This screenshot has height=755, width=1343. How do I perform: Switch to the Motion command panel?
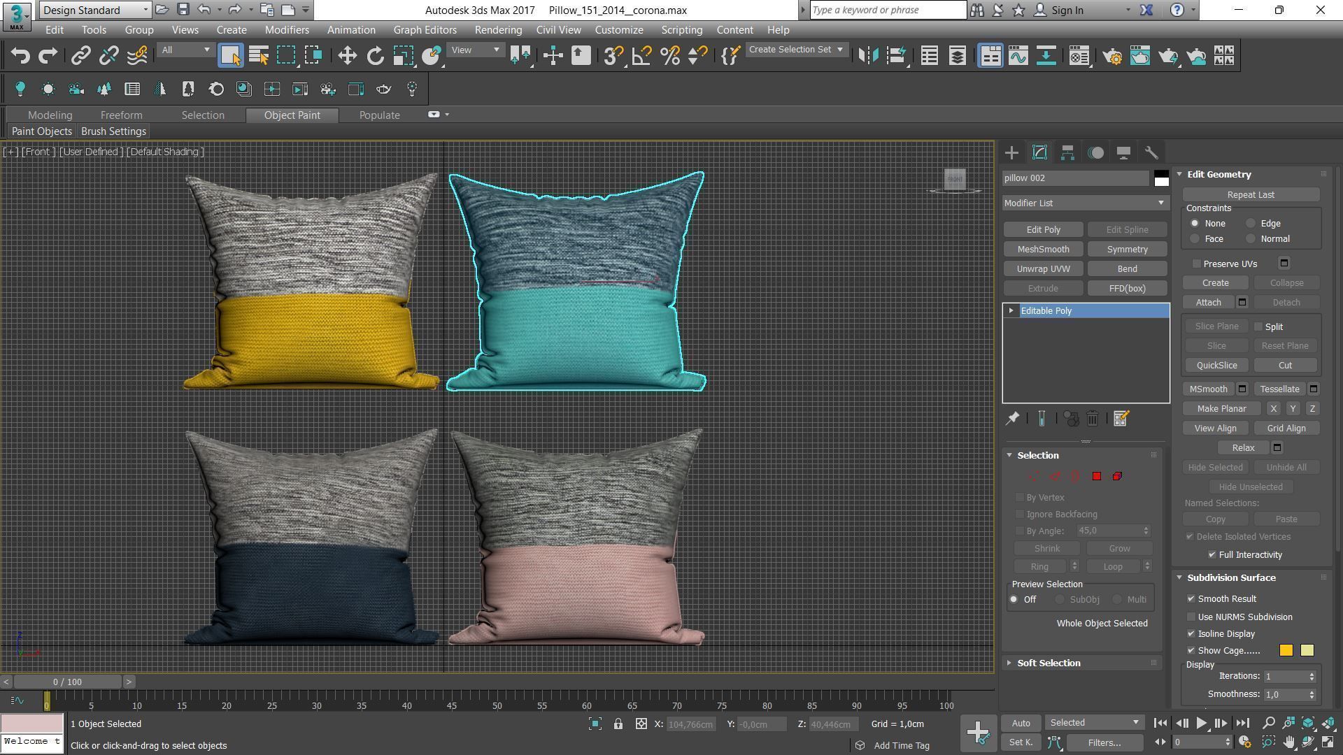1095,152
